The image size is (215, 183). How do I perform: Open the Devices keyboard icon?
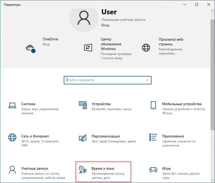83,105
